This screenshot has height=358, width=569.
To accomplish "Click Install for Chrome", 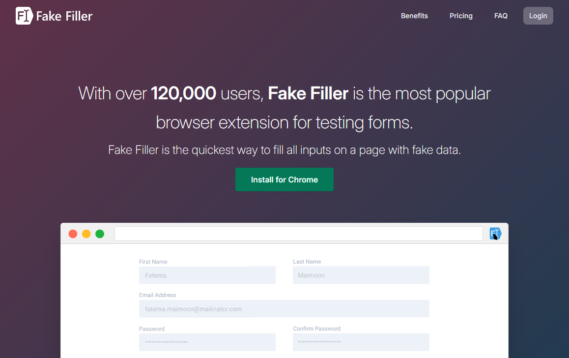I will click(x=284, y=179).
